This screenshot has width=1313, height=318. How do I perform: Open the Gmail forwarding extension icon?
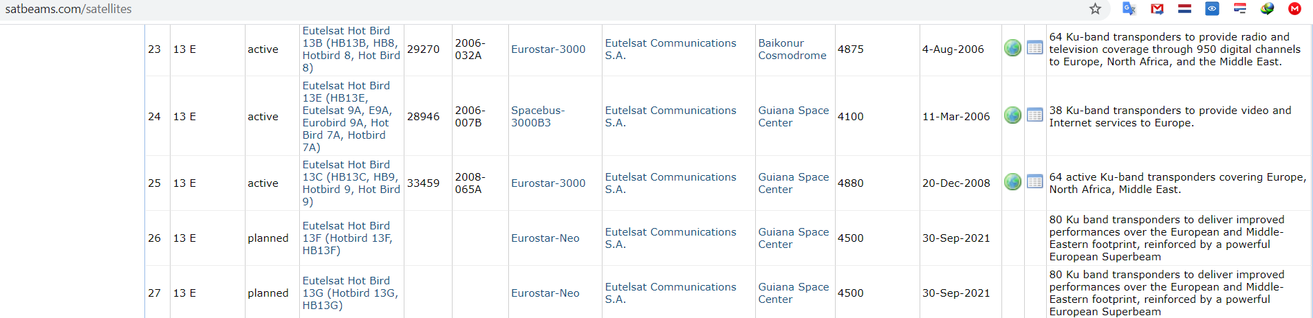tap(1157, 9)
